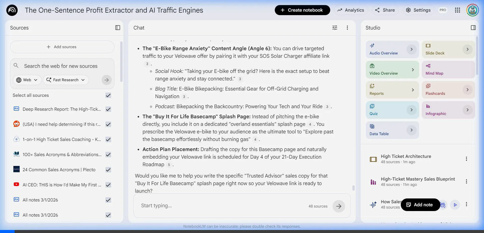Open Chat more options menu
The image size is (484, 233).
pyautogui.click(x=347, y=28)
